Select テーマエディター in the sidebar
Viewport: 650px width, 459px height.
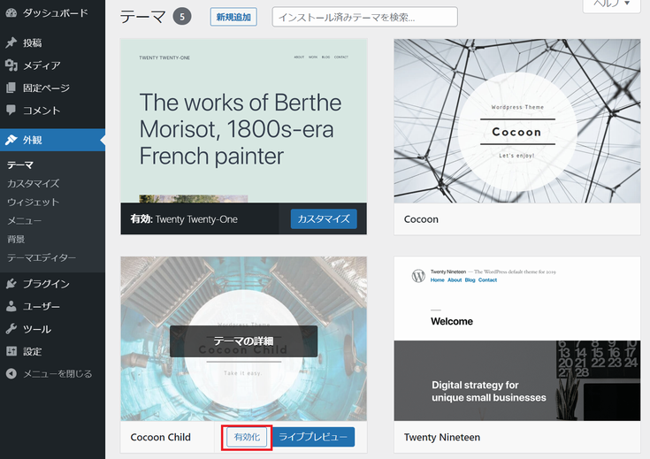(42, 257)
